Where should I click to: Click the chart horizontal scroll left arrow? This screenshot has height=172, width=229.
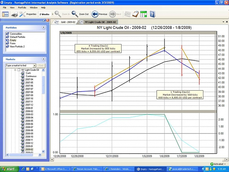pos(52,160)
